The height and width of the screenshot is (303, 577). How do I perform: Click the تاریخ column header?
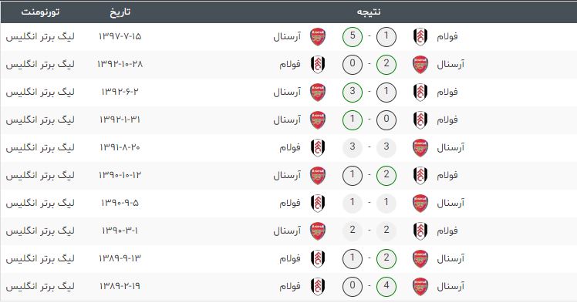[120, 12]
